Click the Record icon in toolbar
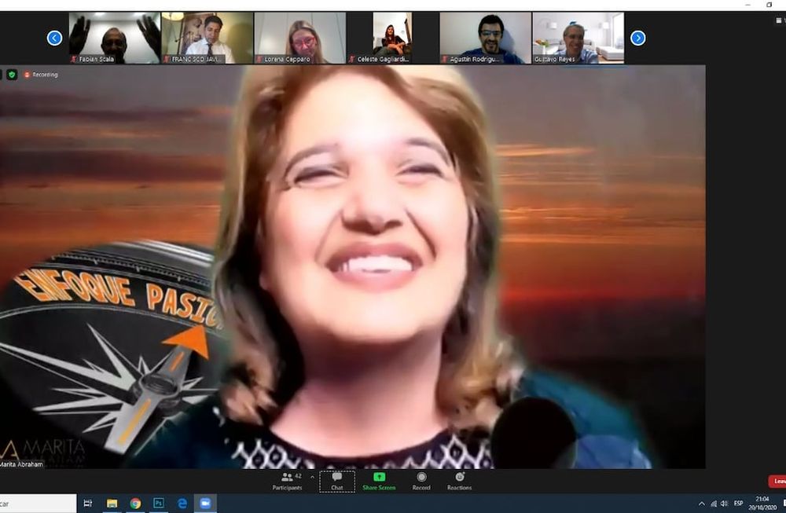786x513 pixels. tap(421, 481)
